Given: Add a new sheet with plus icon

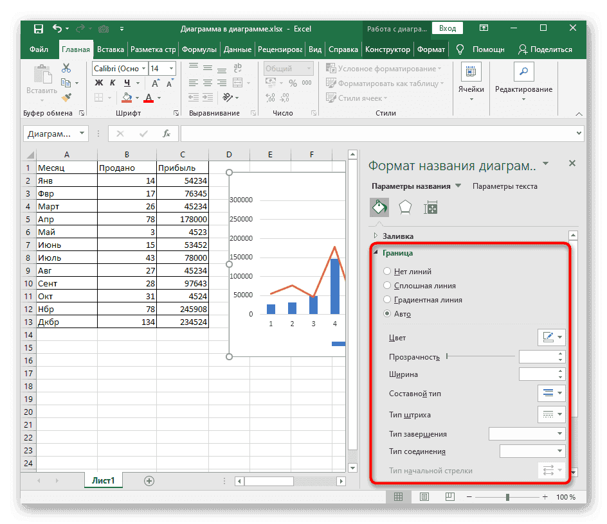Looking at the screenshot, I should [x=149, y=480].
